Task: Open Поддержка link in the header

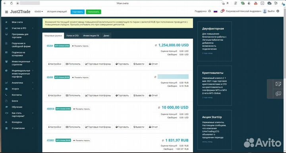Action: point(201,11)
